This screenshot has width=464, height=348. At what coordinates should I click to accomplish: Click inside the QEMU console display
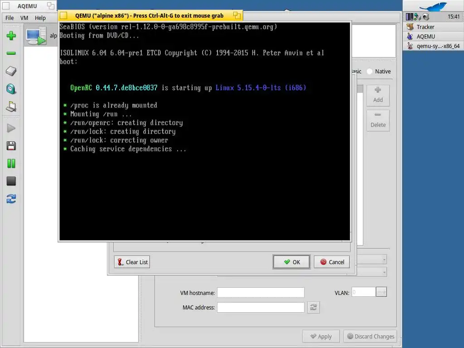pyautogui.click(x=205, y=131)
